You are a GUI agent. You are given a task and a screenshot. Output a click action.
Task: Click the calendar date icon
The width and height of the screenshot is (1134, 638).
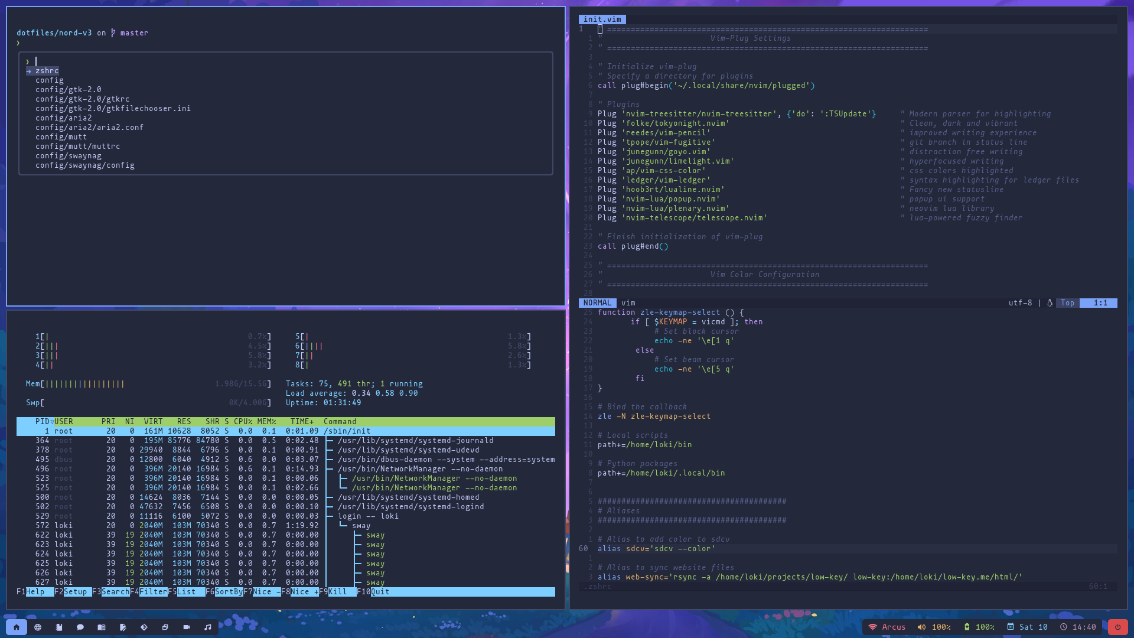(1011, 627)
